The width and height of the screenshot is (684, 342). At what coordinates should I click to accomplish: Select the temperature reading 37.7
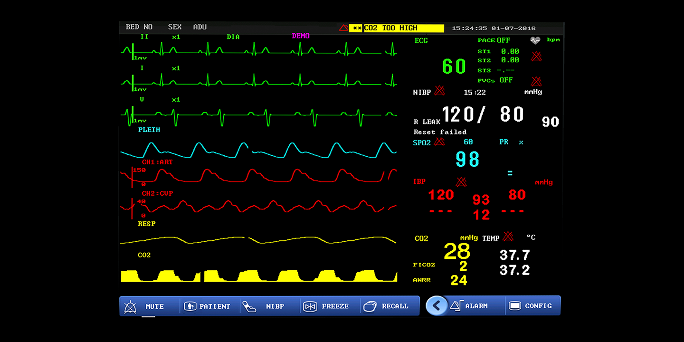point(514,255)
